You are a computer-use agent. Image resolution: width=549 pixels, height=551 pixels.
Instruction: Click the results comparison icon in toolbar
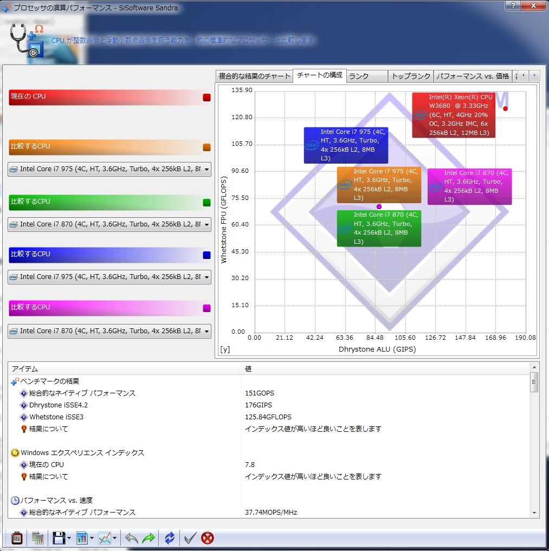coord(37,537)
